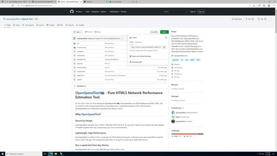Expand the Pricing menu
This screenshot has width=277, height=156.
click(x=123, y=12)
